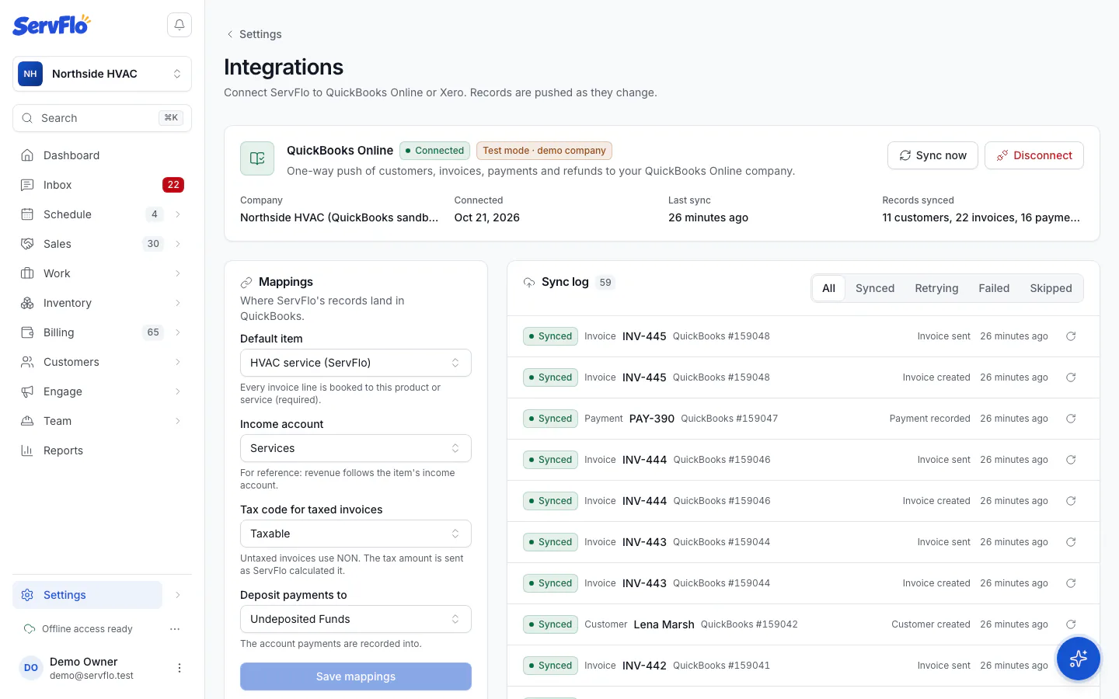Click the Sync now button
The image size is (1119, 699).
(932, 155)
